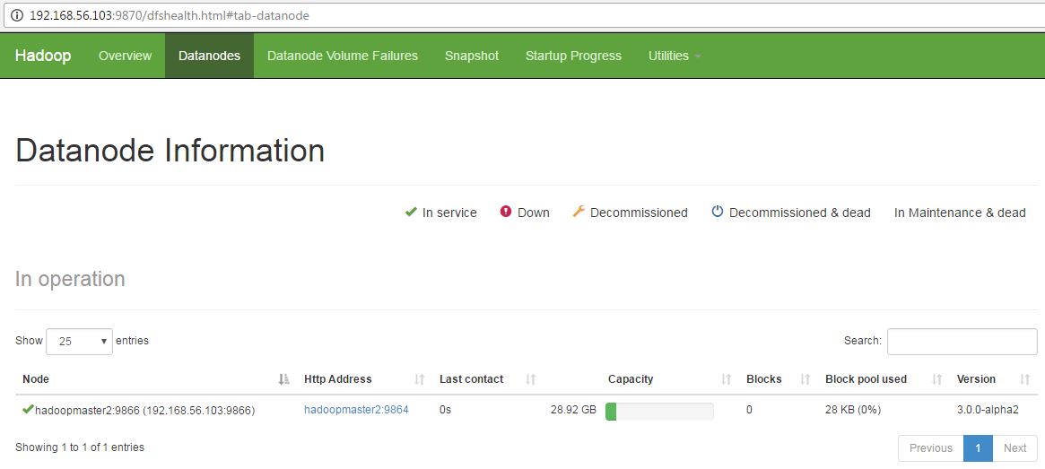This screenshot has width=1045, height=469.
Task: Click the browser address bar URL
Action: [170, 15]
